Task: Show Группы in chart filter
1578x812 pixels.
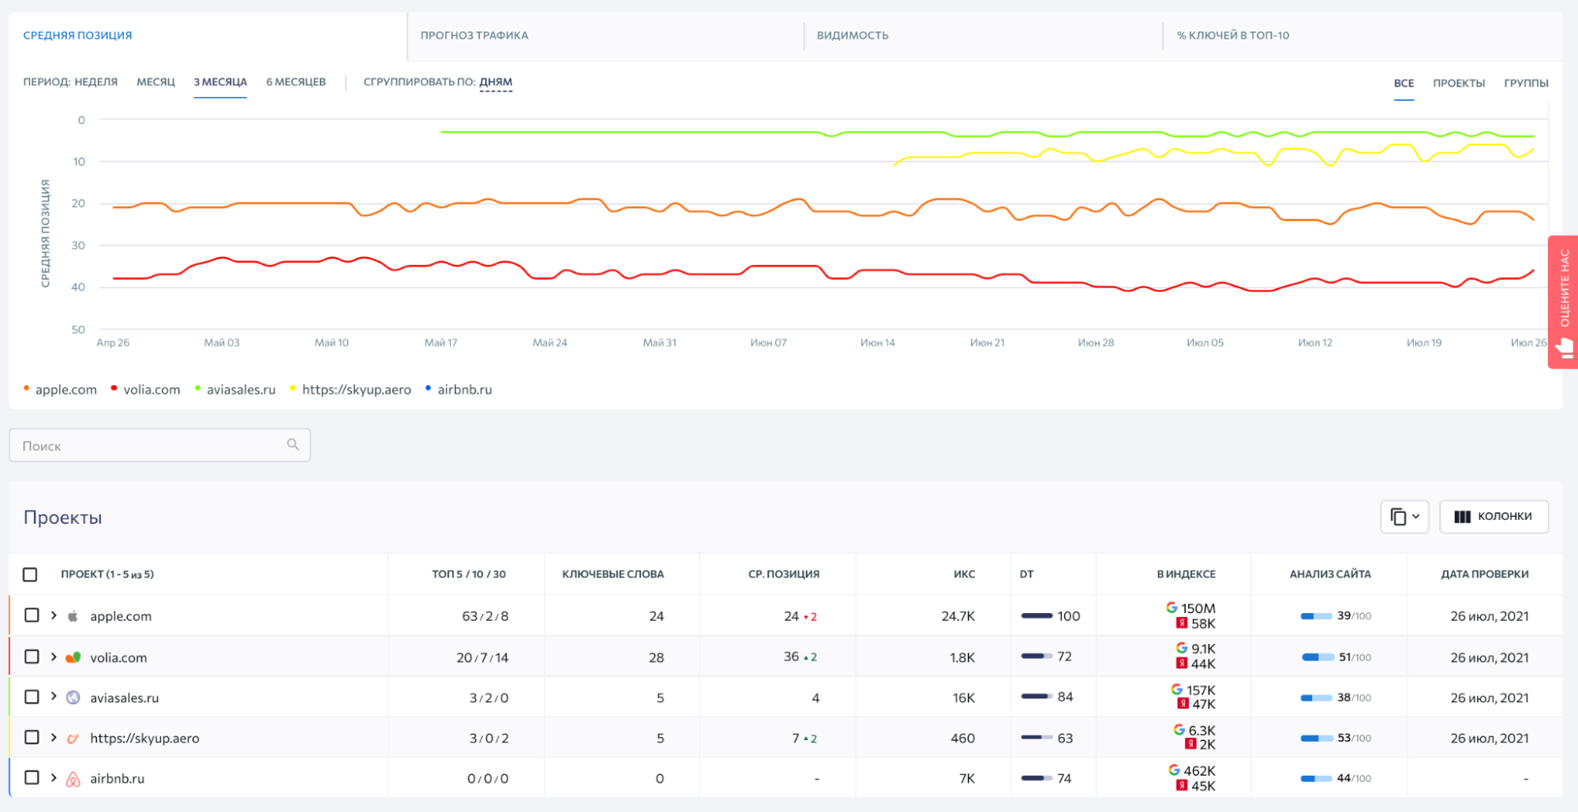Action: click(1526, 83)
